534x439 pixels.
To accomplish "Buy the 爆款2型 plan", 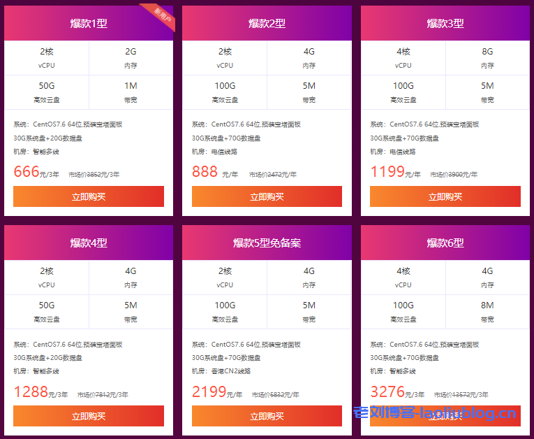I will tap(267, 196).
